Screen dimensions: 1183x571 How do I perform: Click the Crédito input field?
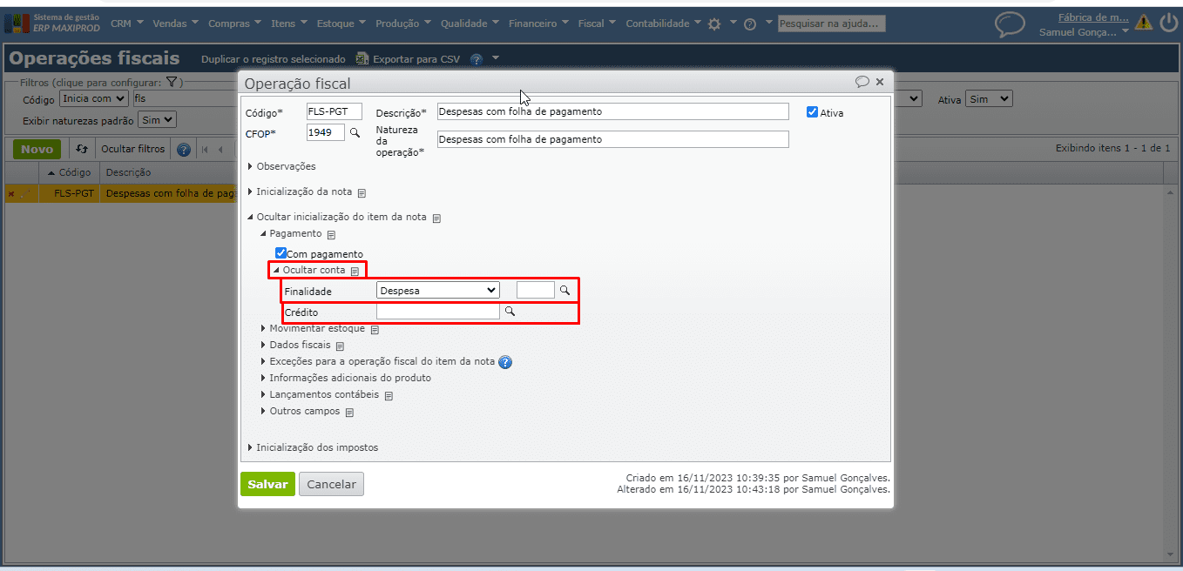(x=438, y=311)
